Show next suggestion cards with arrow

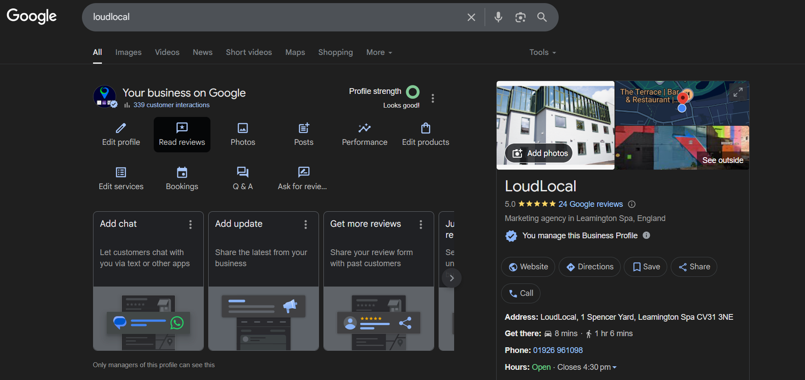(451, 278)
